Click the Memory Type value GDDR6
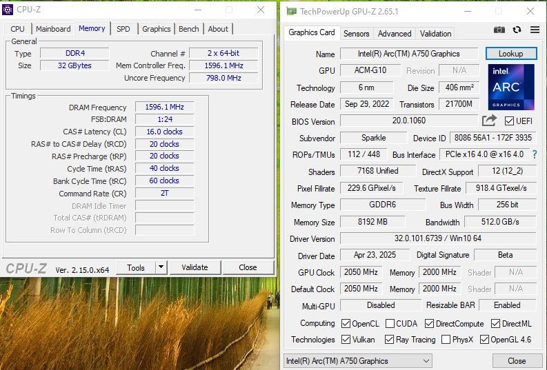This screenshot has width=547, height=370. tap(383, 205)
